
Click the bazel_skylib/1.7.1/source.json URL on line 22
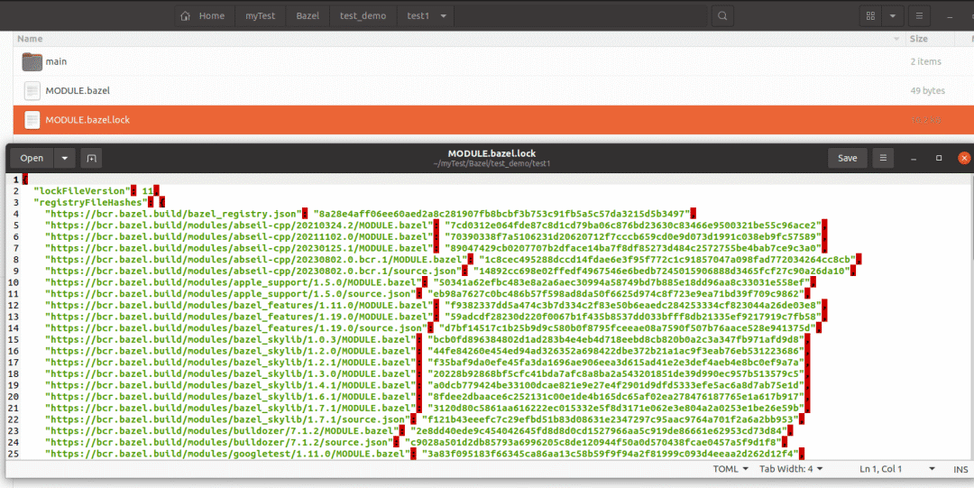click(x=227, y=419)
